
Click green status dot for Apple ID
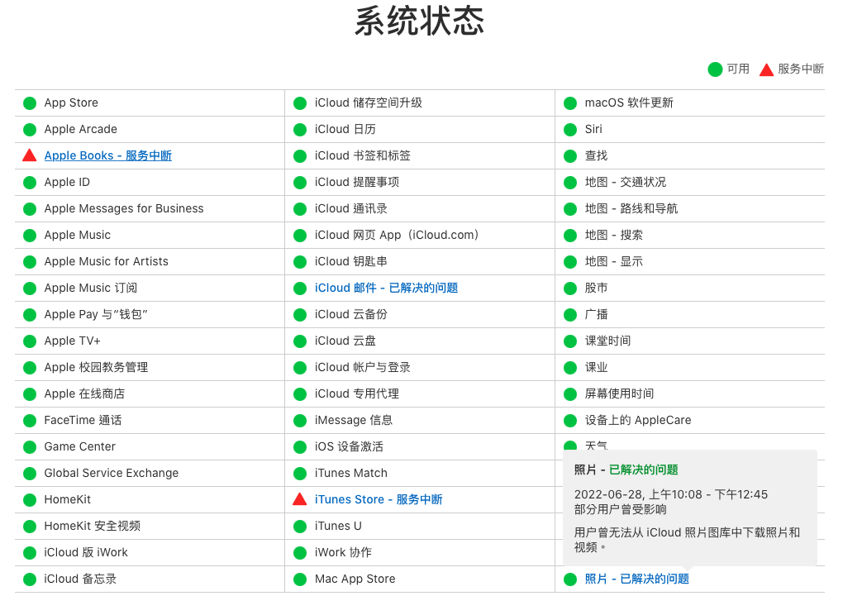[30, 183]
